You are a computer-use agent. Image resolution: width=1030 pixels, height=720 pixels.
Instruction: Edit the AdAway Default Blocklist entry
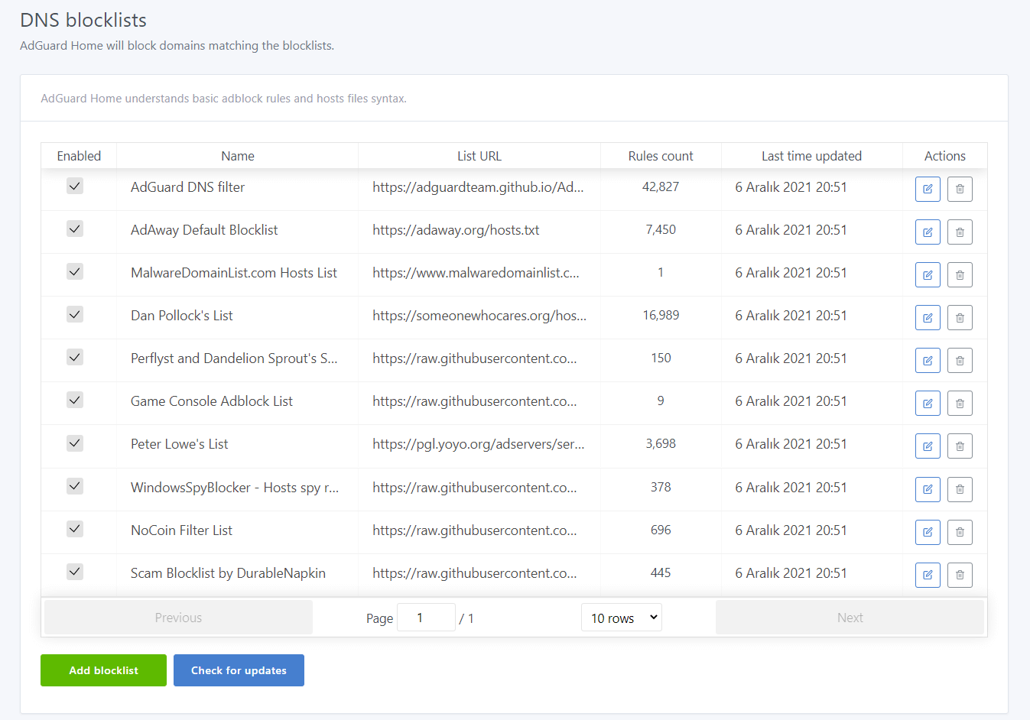(928, 232)
